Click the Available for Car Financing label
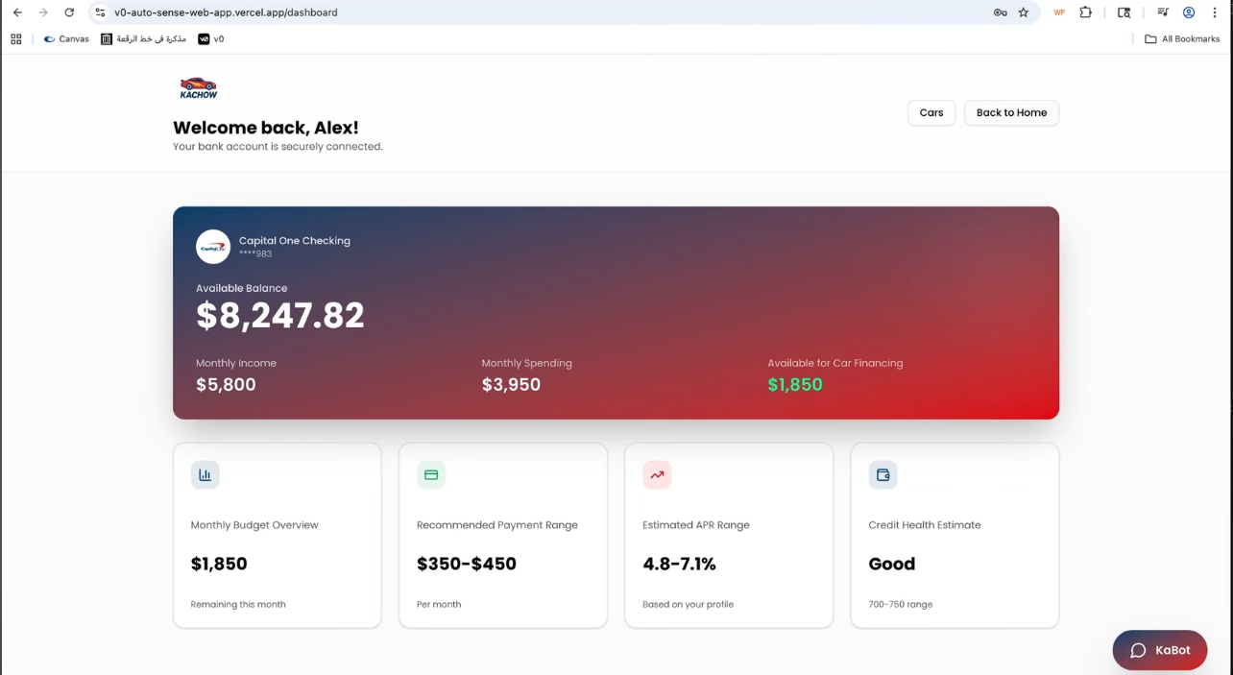Screen dimensions: 1233x675 pos(835,363)
